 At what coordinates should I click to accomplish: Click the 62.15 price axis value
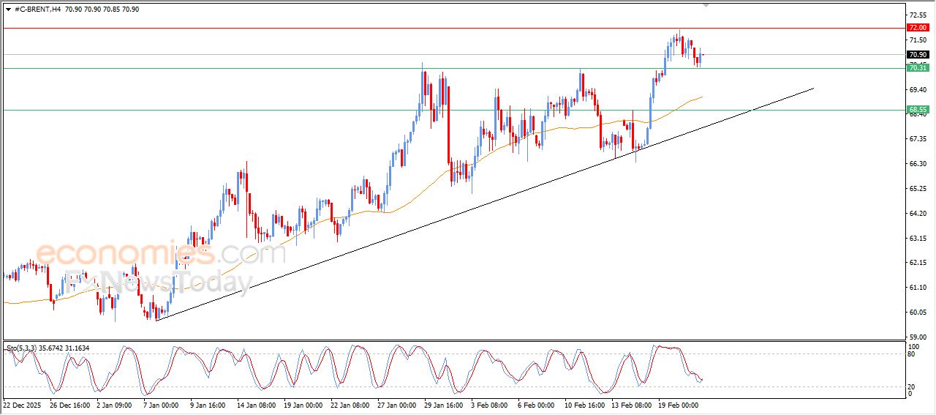pos(917,263)
